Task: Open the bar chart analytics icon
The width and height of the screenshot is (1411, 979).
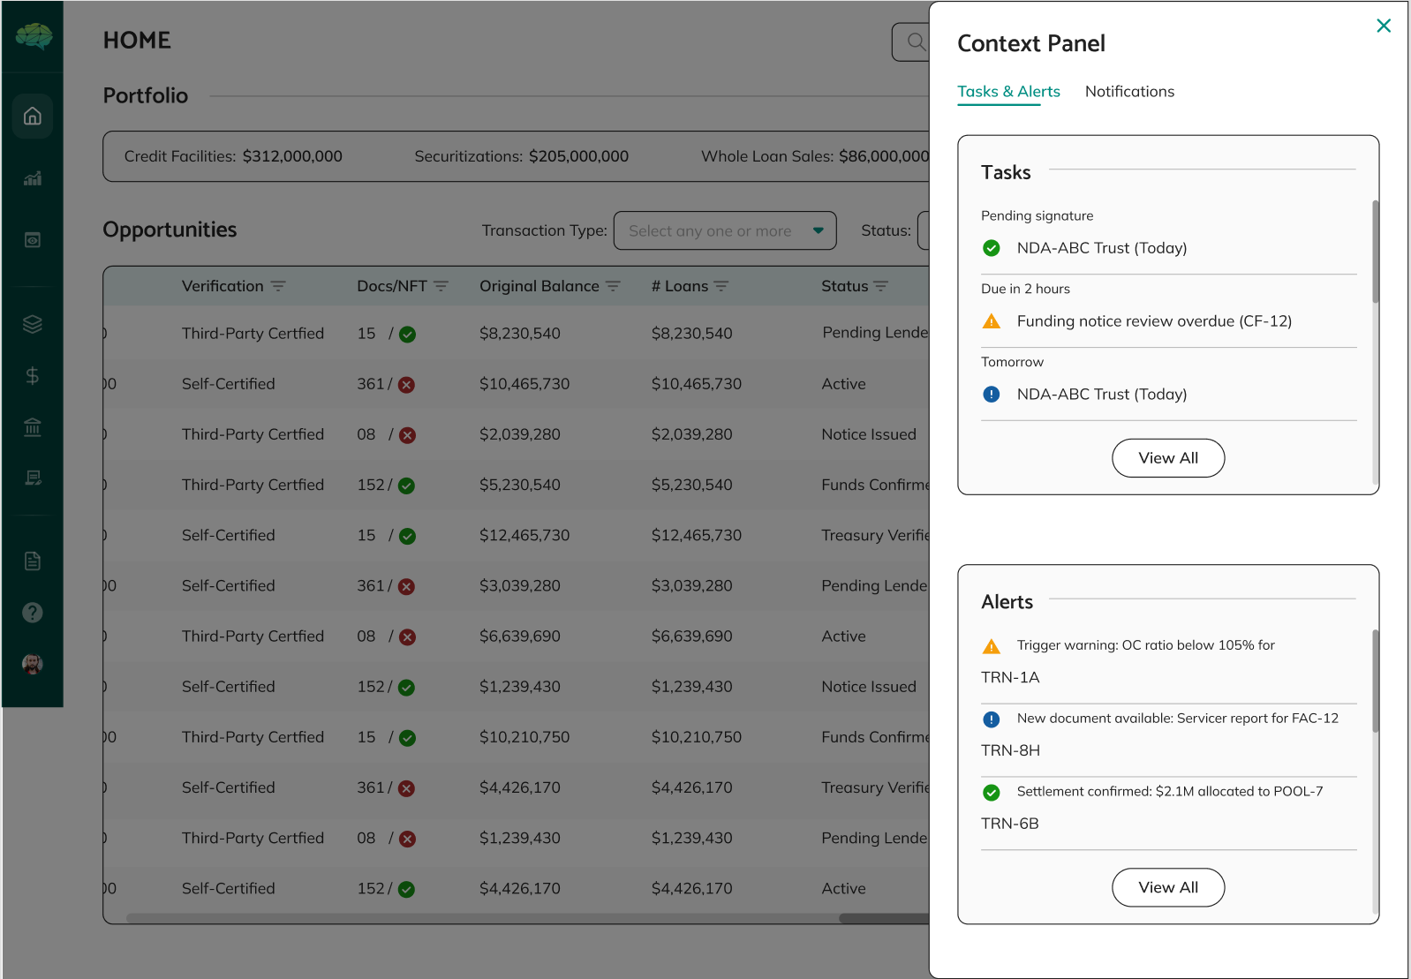Action: coord(33,178)
